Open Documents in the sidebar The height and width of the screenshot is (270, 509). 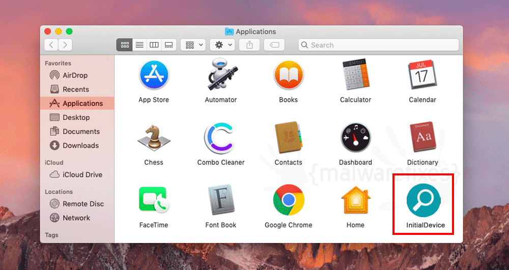point(77,131)
